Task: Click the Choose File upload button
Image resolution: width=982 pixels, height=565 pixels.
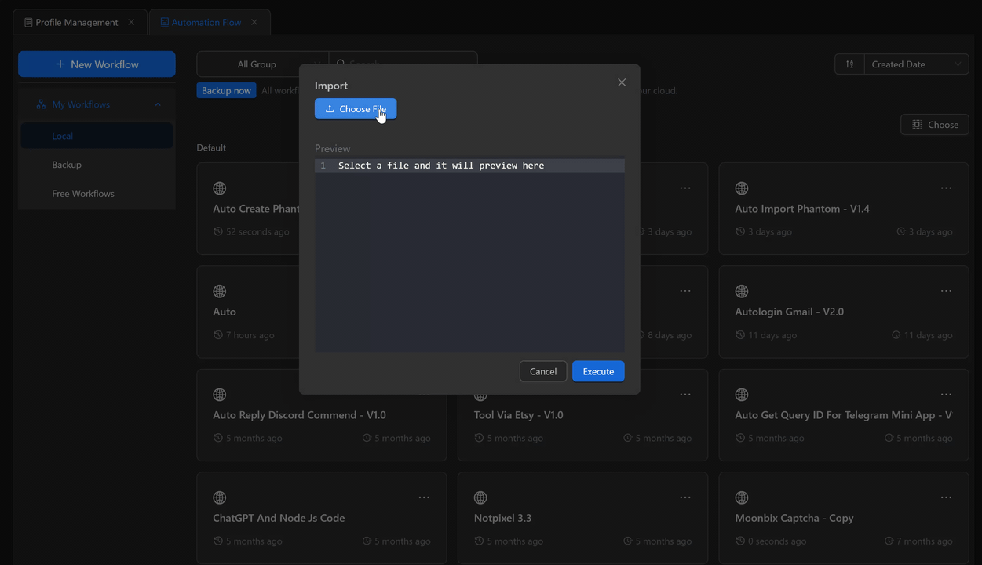Action: tap(356, 109)
